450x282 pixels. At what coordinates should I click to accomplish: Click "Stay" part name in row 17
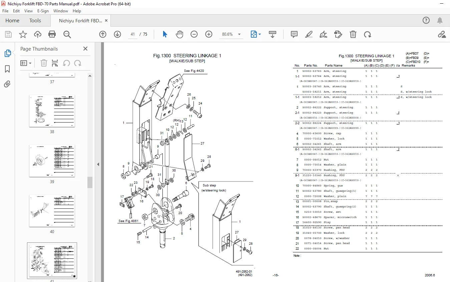327,222
